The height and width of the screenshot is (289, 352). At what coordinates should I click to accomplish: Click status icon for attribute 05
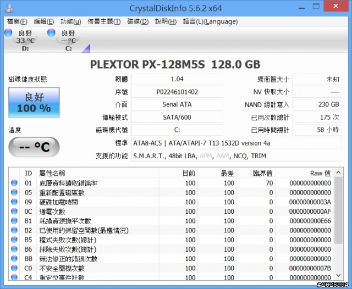click(x=14, y=192)
